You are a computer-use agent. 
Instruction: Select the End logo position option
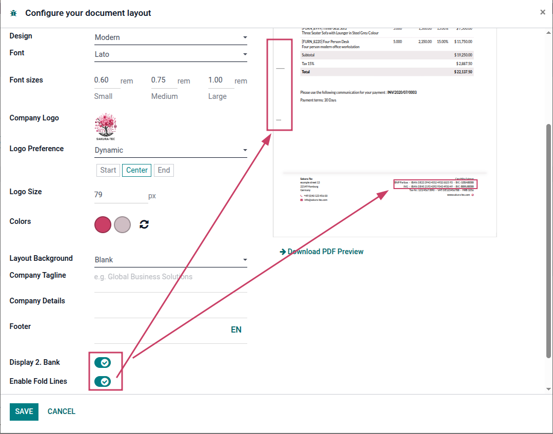164,170
